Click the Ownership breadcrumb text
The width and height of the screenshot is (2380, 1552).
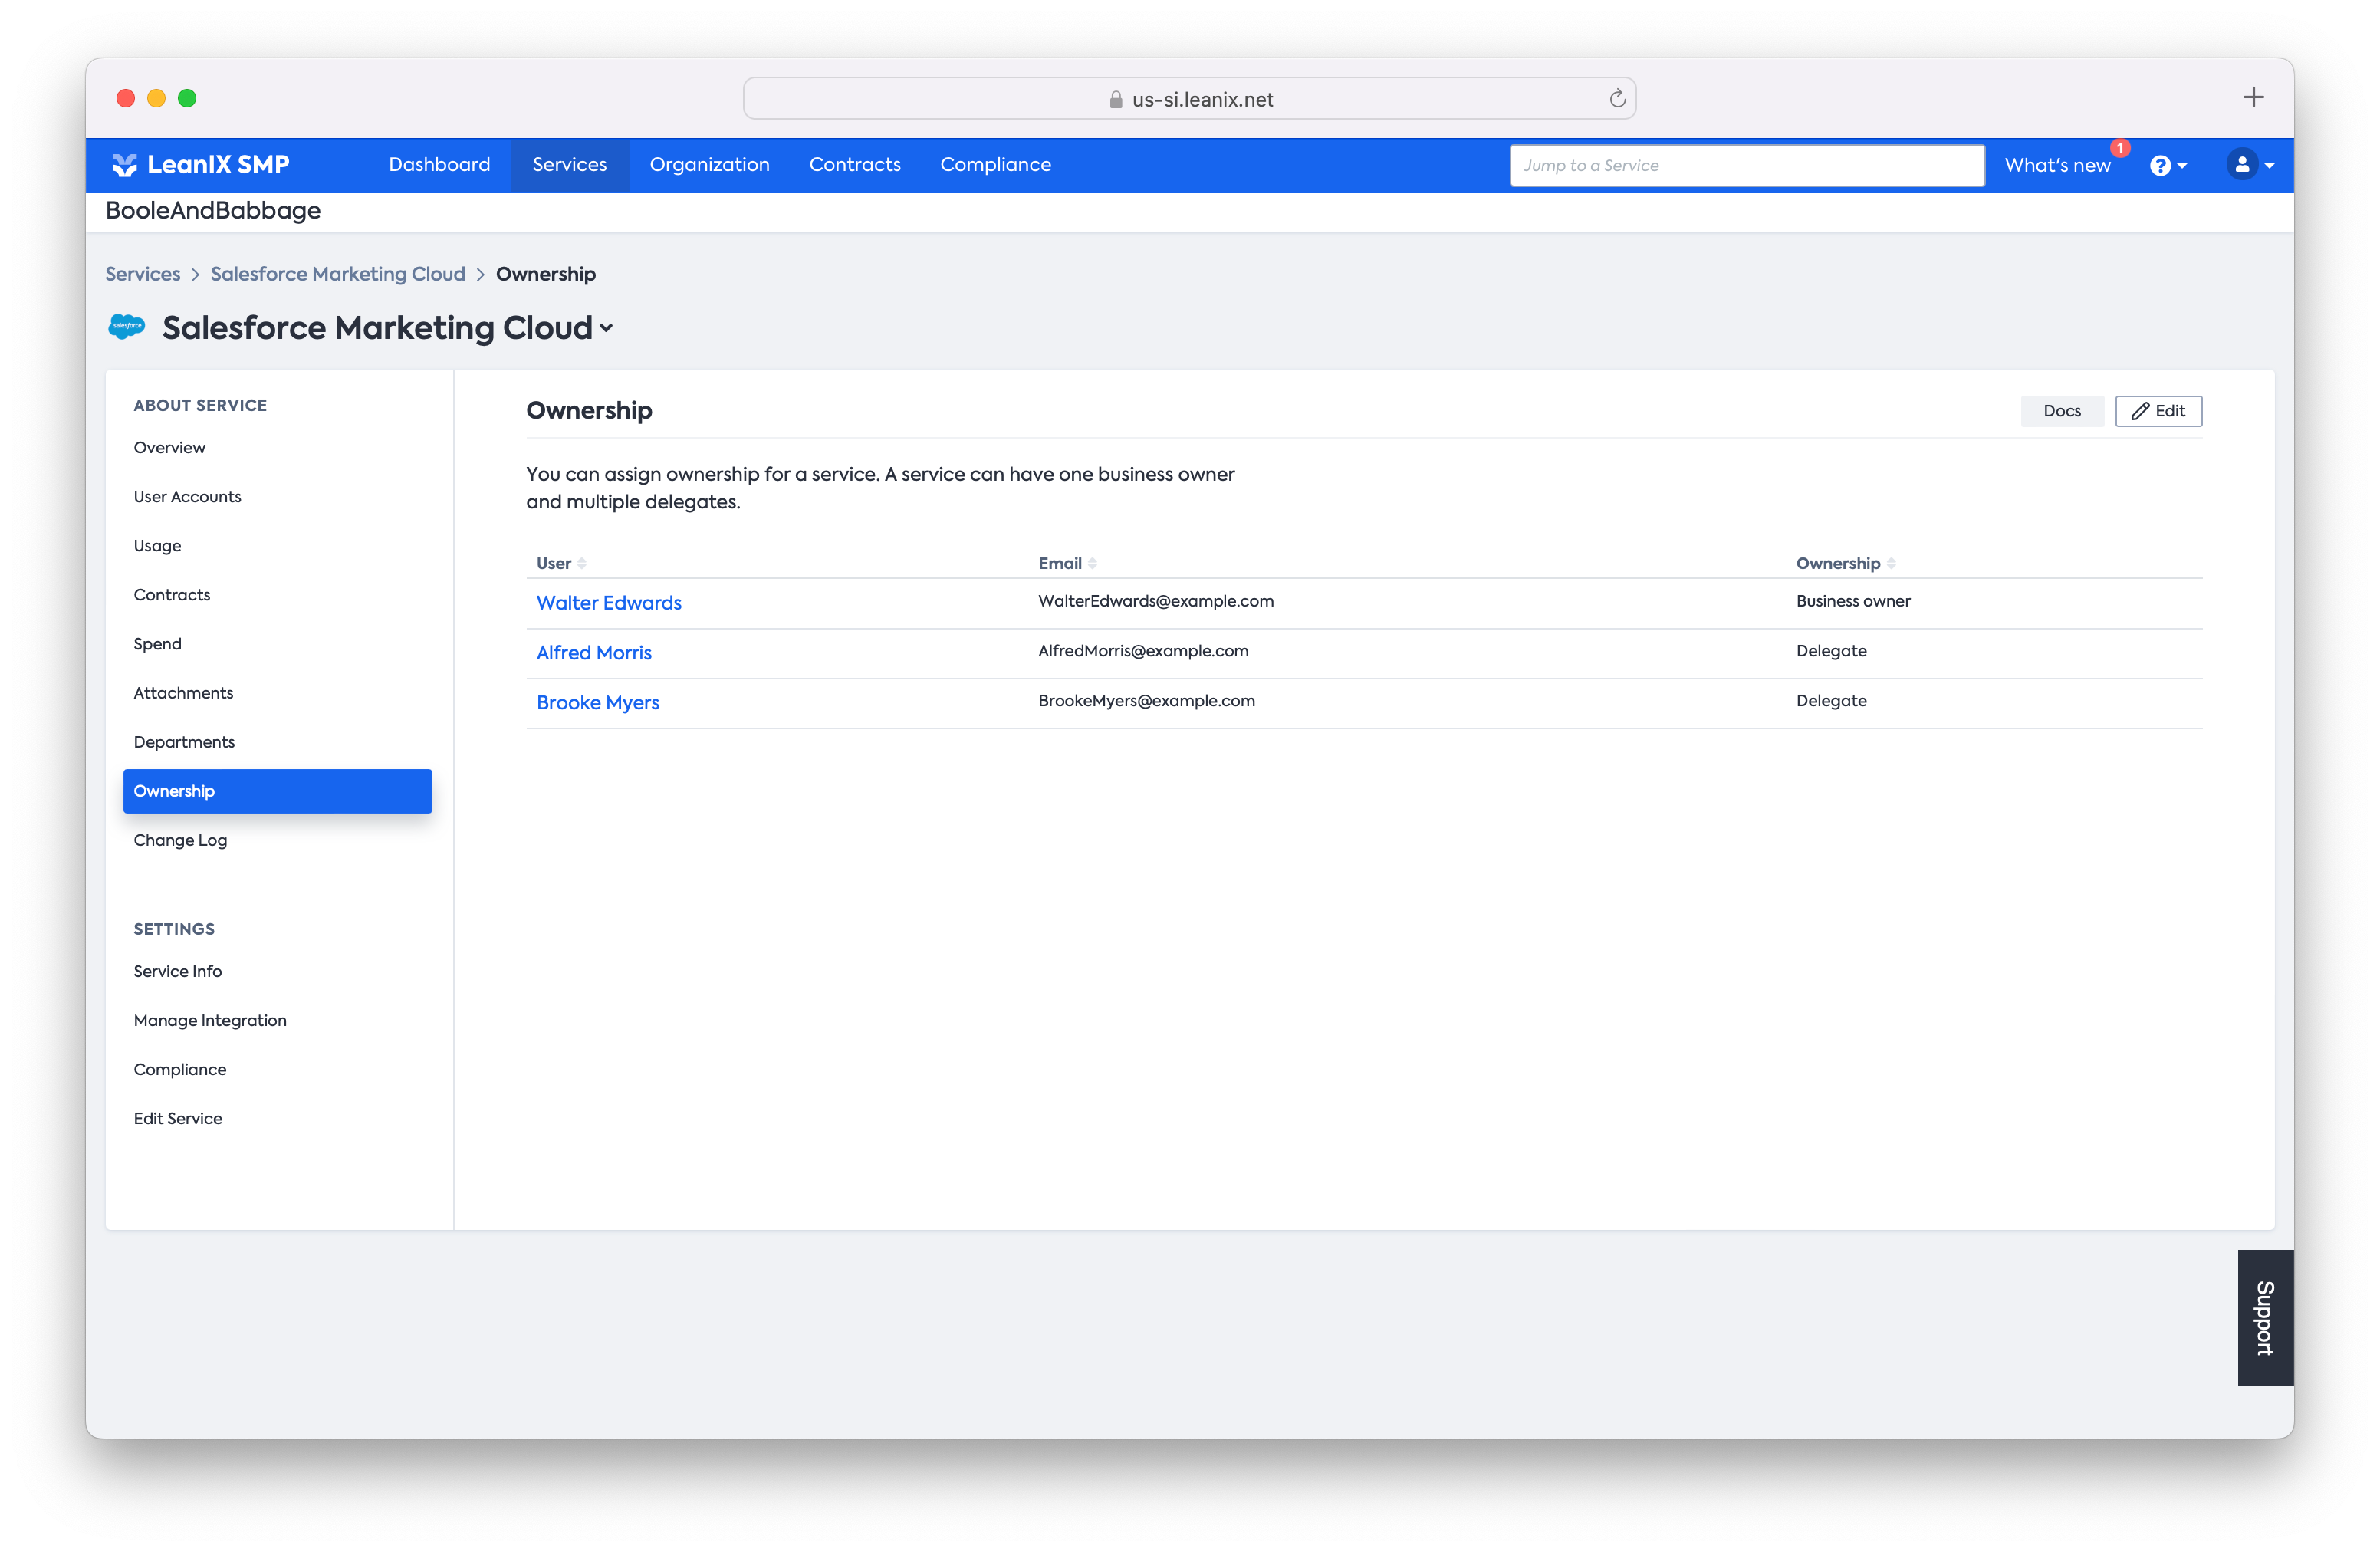coord(545,274)
